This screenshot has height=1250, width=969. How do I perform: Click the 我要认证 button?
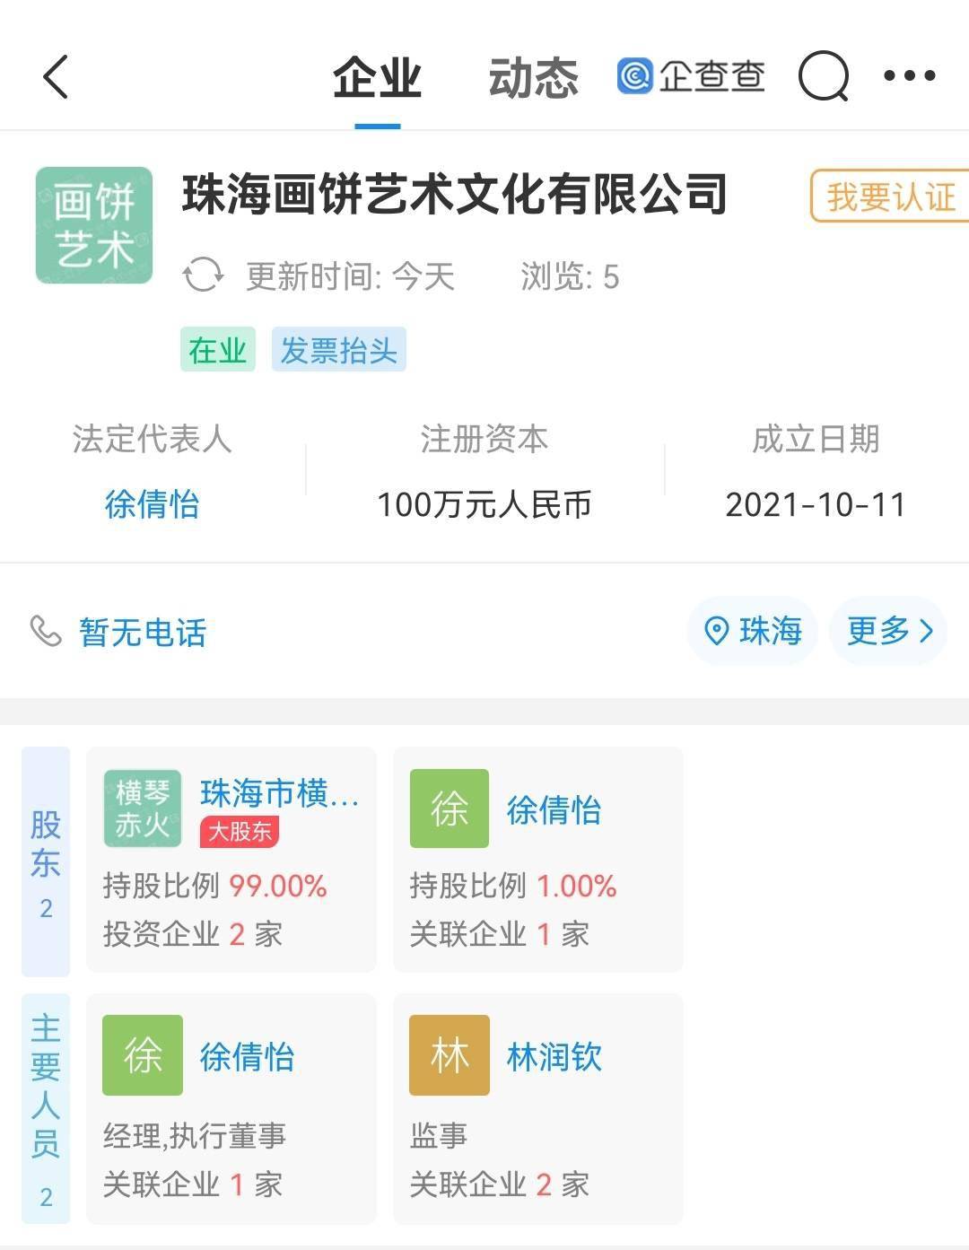890,196
